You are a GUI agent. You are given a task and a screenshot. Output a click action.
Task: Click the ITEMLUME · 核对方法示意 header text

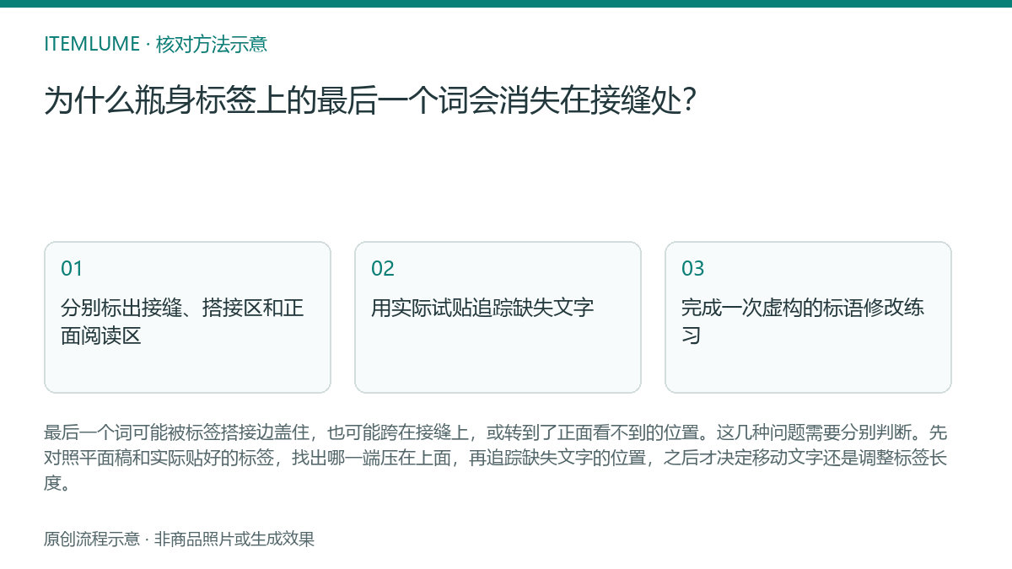coord(155,44)
